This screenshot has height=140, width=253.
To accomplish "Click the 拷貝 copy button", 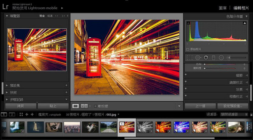I will coord(21,106).
